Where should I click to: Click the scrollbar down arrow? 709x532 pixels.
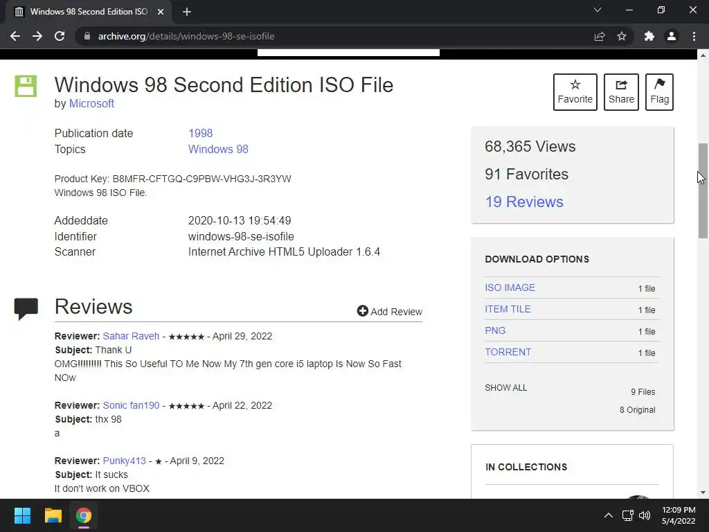pos(703,493)
